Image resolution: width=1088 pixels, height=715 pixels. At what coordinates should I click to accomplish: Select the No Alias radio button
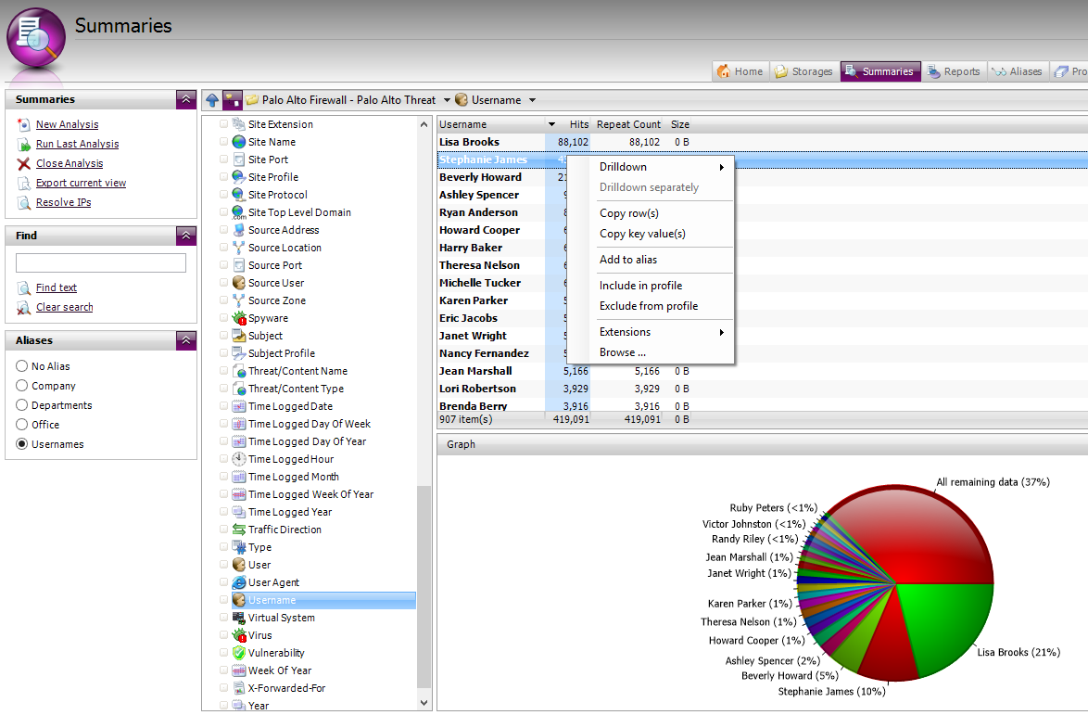[x=21, y=365]
